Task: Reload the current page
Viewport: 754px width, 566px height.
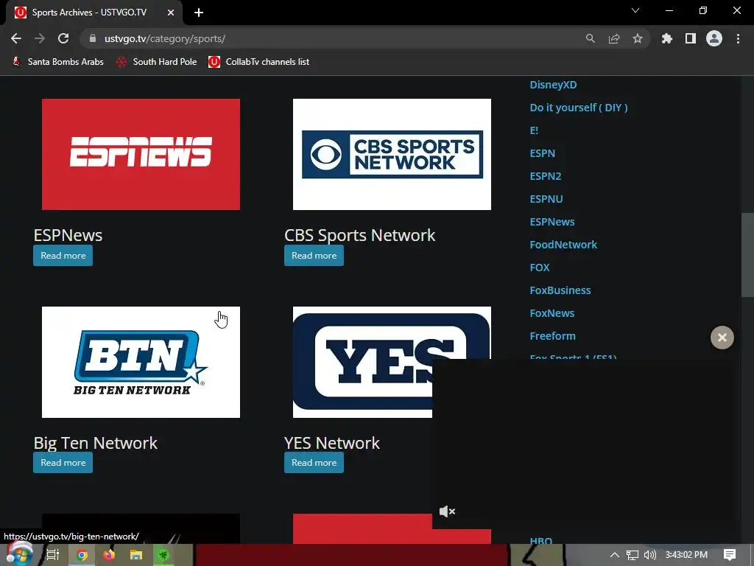Action: [x=63, y=38]
